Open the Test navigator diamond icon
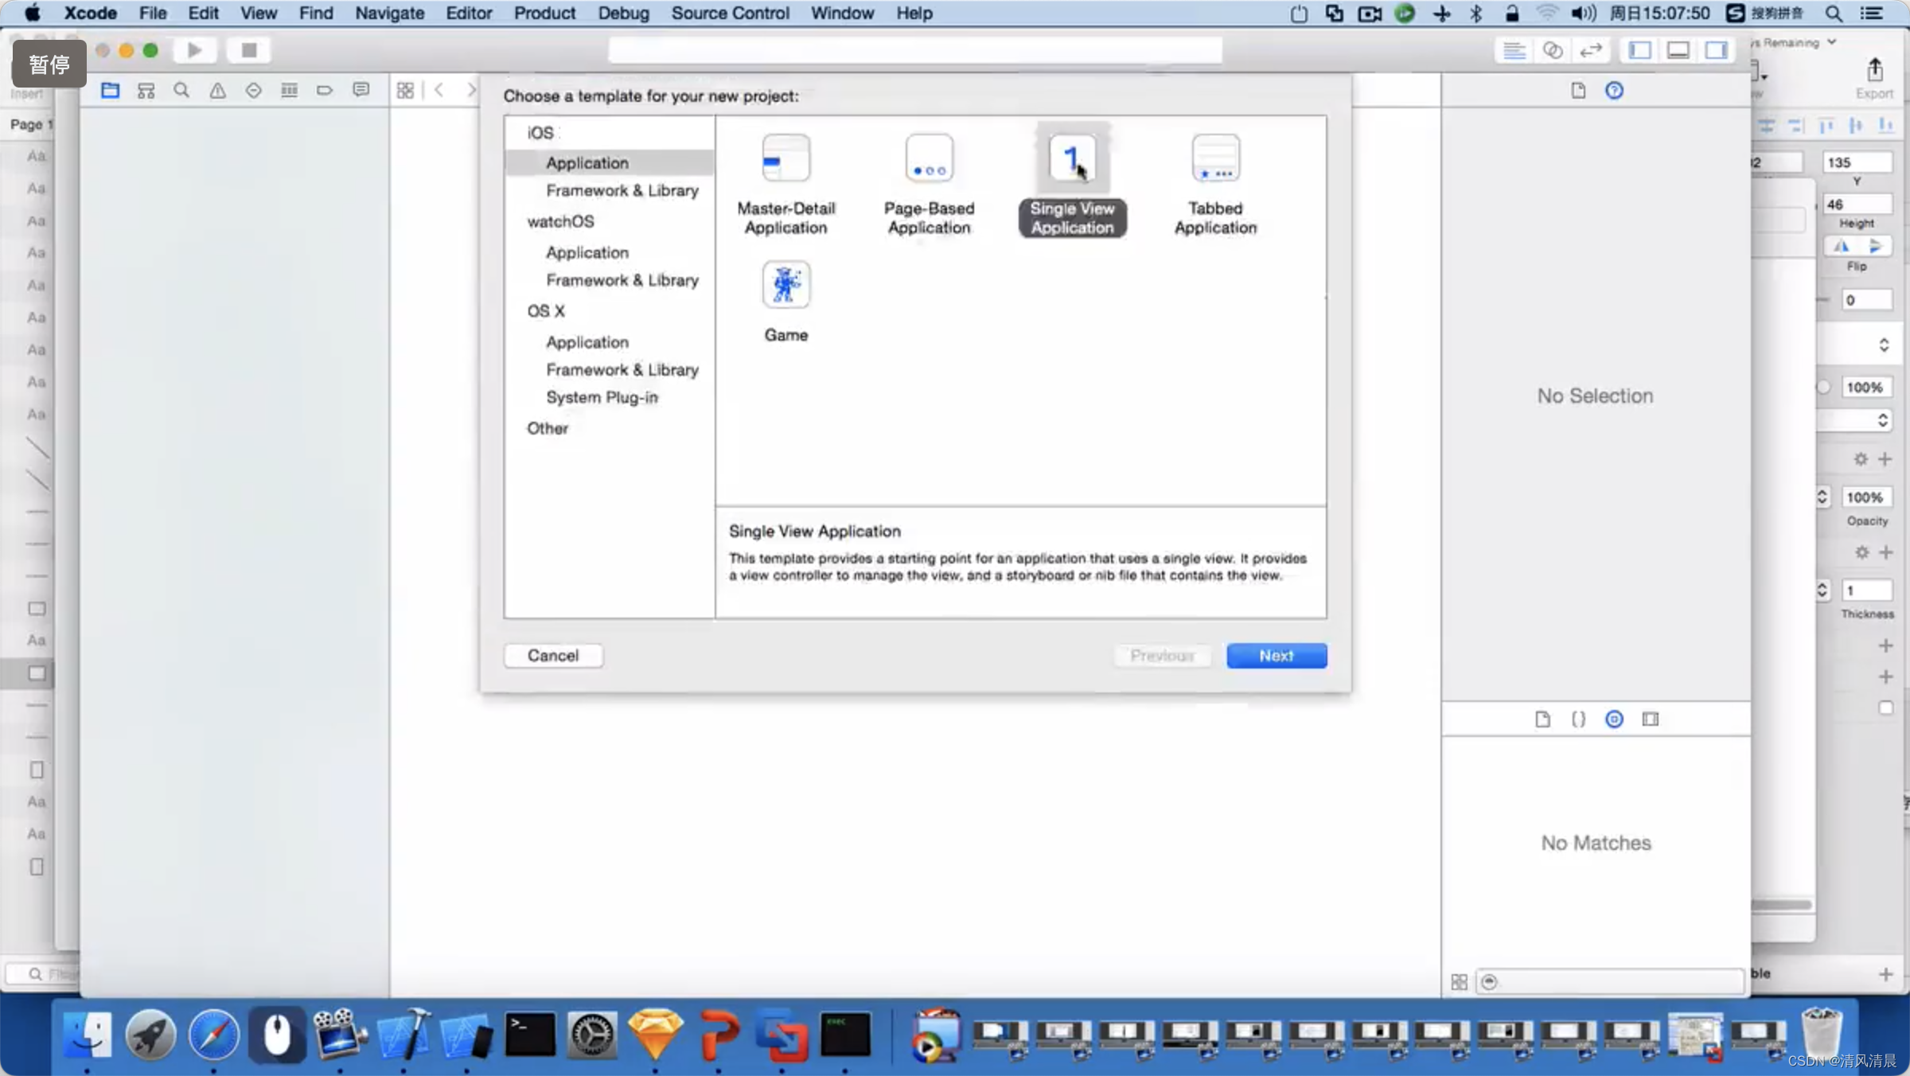 [x=253, y=90]
